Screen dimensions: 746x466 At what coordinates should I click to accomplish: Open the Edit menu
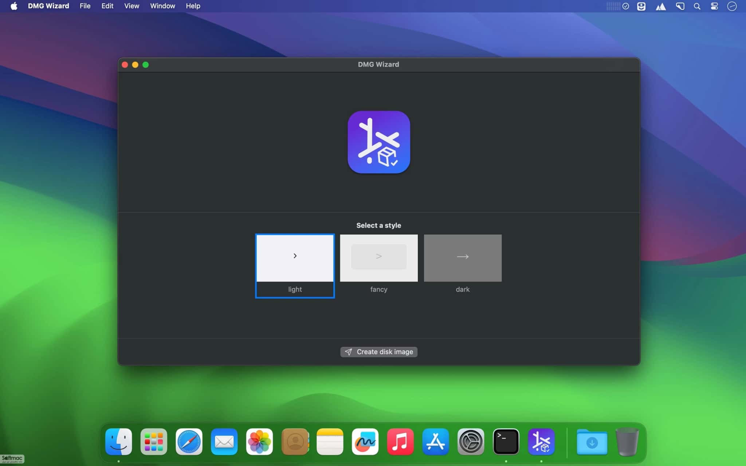pyautogui.click(x=107, y=6)
